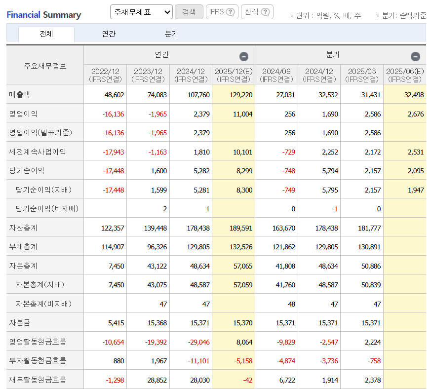432x389 pixels.
Task: Click the quarterly 매출액 value 32,498
Action: [414, 95]
